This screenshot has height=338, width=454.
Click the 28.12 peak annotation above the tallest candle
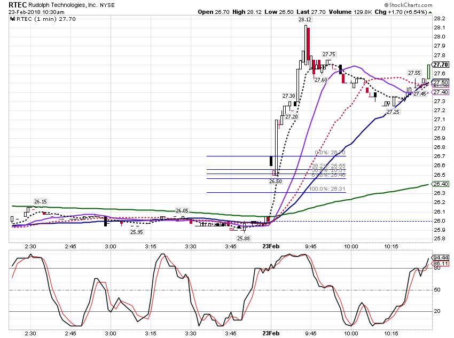pos(305,20)
